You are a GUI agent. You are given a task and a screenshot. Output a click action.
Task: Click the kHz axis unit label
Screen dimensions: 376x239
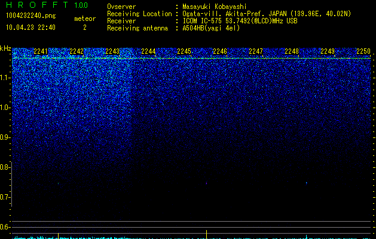(5, 48)
